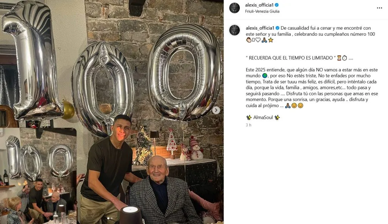This screenshot has height=224, width=388.
Task: Click the praying hands emoji near caption end
Action: click(288, 105)
